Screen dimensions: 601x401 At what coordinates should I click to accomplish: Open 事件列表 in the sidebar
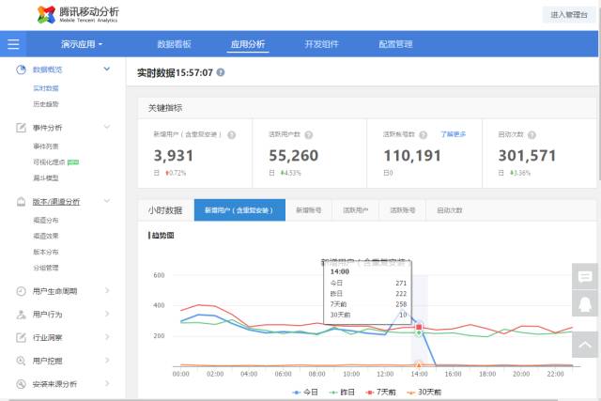point(46,147)
